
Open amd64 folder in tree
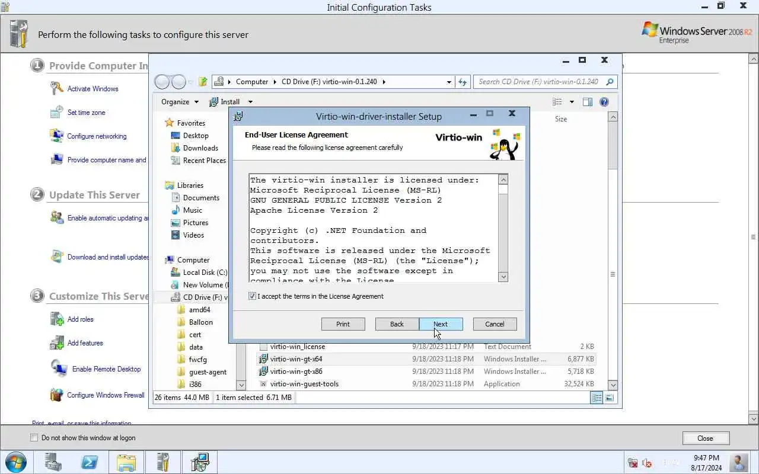coord(199,310)
